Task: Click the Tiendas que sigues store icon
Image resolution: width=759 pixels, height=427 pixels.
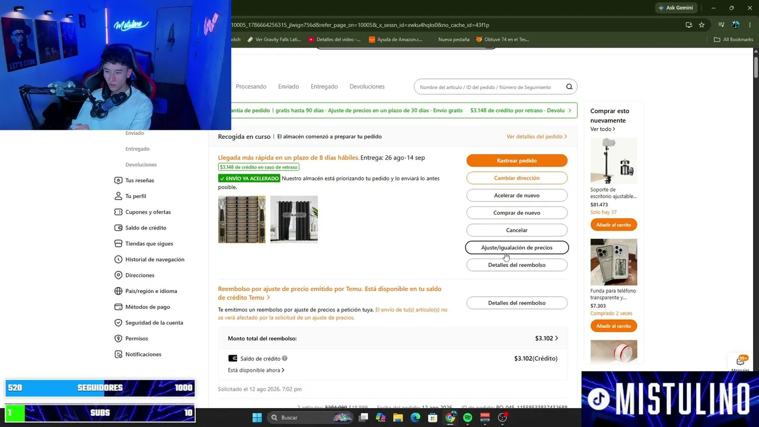Action: click(119, 244)
